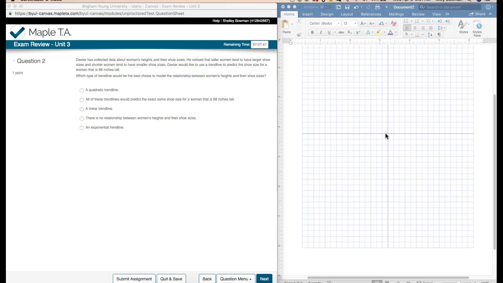Justify the text in Word
This screenshot has width=503, height=283.
click(x=431, y=28)
